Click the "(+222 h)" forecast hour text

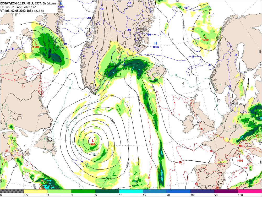(x=38, y=11)
